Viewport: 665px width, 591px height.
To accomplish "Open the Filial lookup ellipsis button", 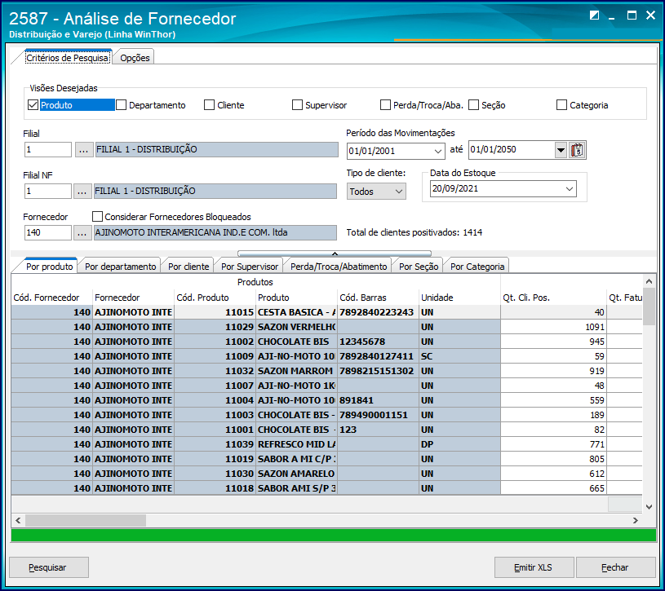I will click(83, 149).
